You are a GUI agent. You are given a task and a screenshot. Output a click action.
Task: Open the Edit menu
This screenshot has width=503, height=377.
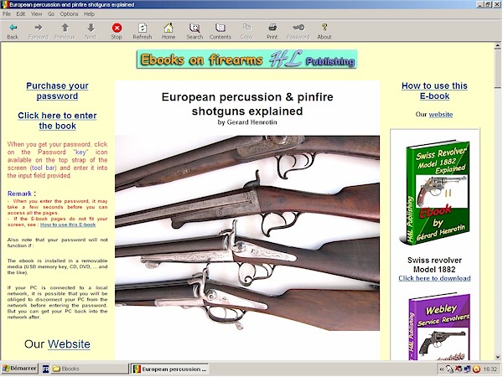click(21, 13)
